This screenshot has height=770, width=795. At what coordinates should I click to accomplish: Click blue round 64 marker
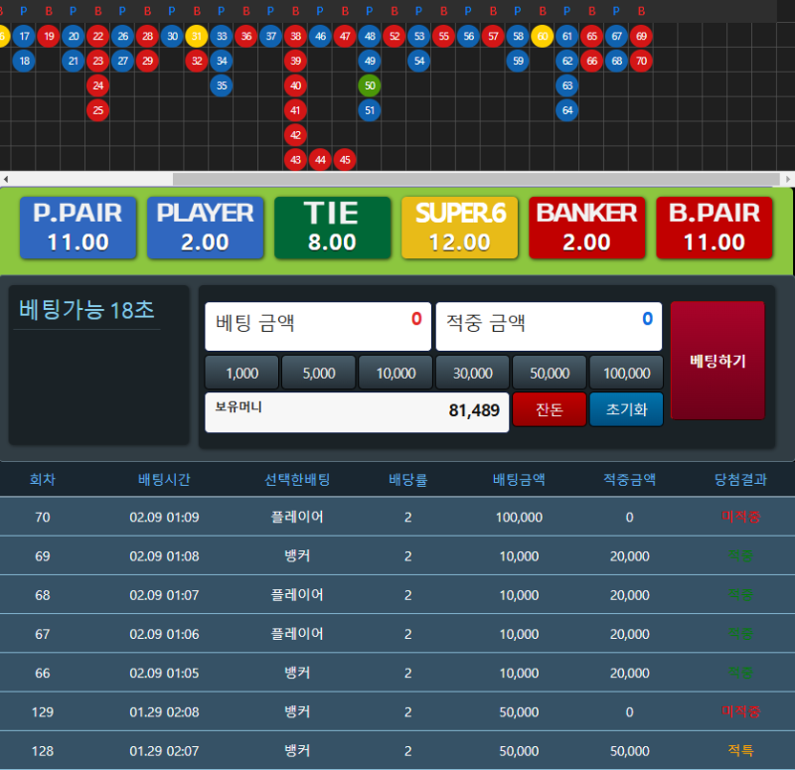coord(567,110)
